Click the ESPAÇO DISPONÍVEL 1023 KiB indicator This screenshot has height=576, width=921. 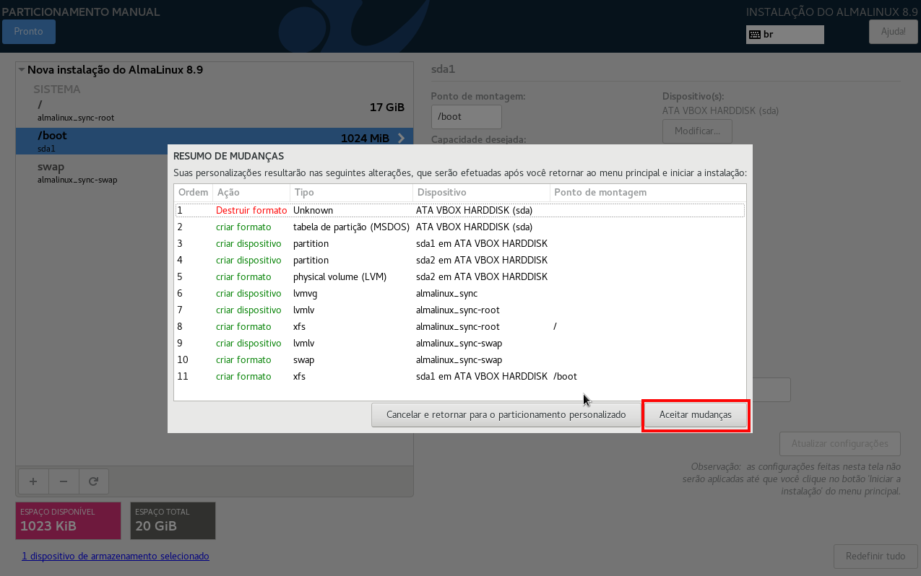point(68,520)
